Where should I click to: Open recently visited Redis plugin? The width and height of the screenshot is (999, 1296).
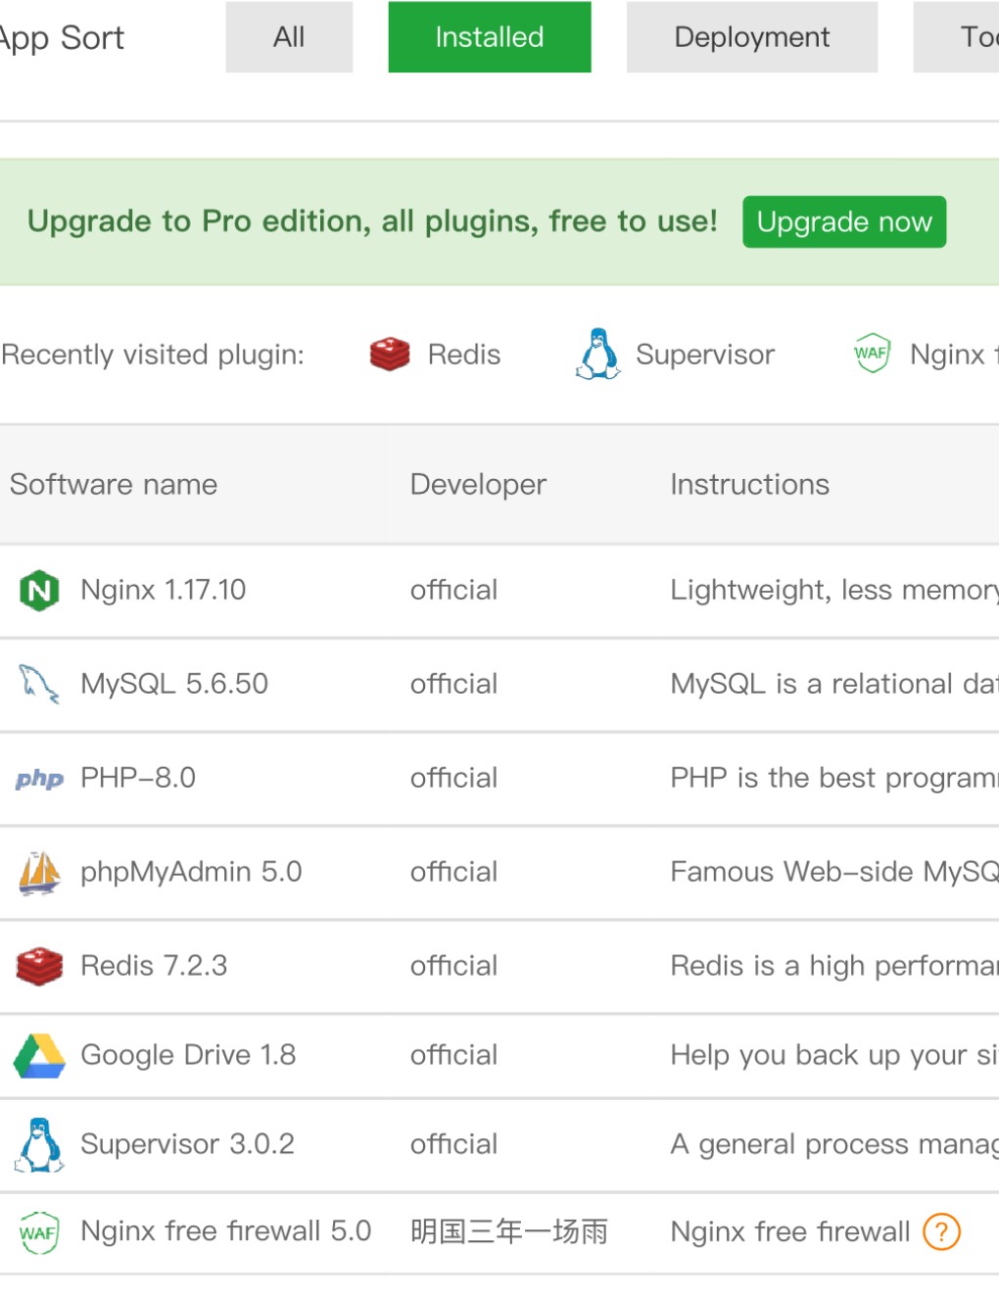coord(436,355)
